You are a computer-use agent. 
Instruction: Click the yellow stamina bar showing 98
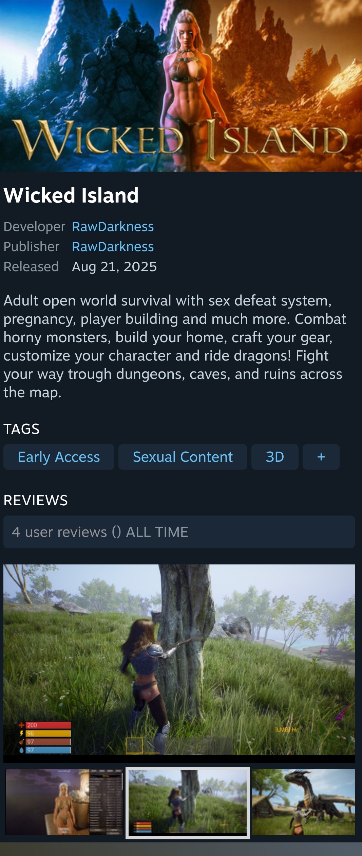48,733
